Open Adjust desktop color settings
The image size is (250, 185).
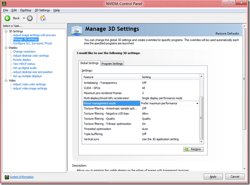pos(31,56)
